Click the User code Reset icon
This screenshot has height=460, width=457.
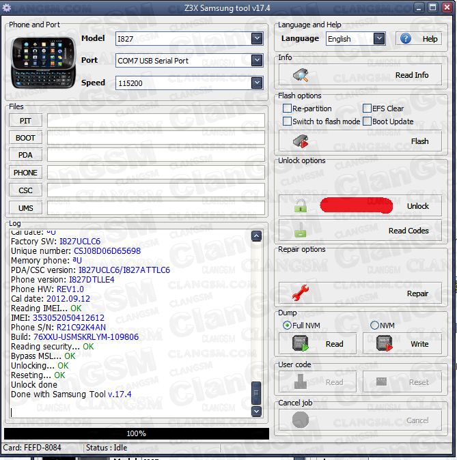[x=382, y=382]
